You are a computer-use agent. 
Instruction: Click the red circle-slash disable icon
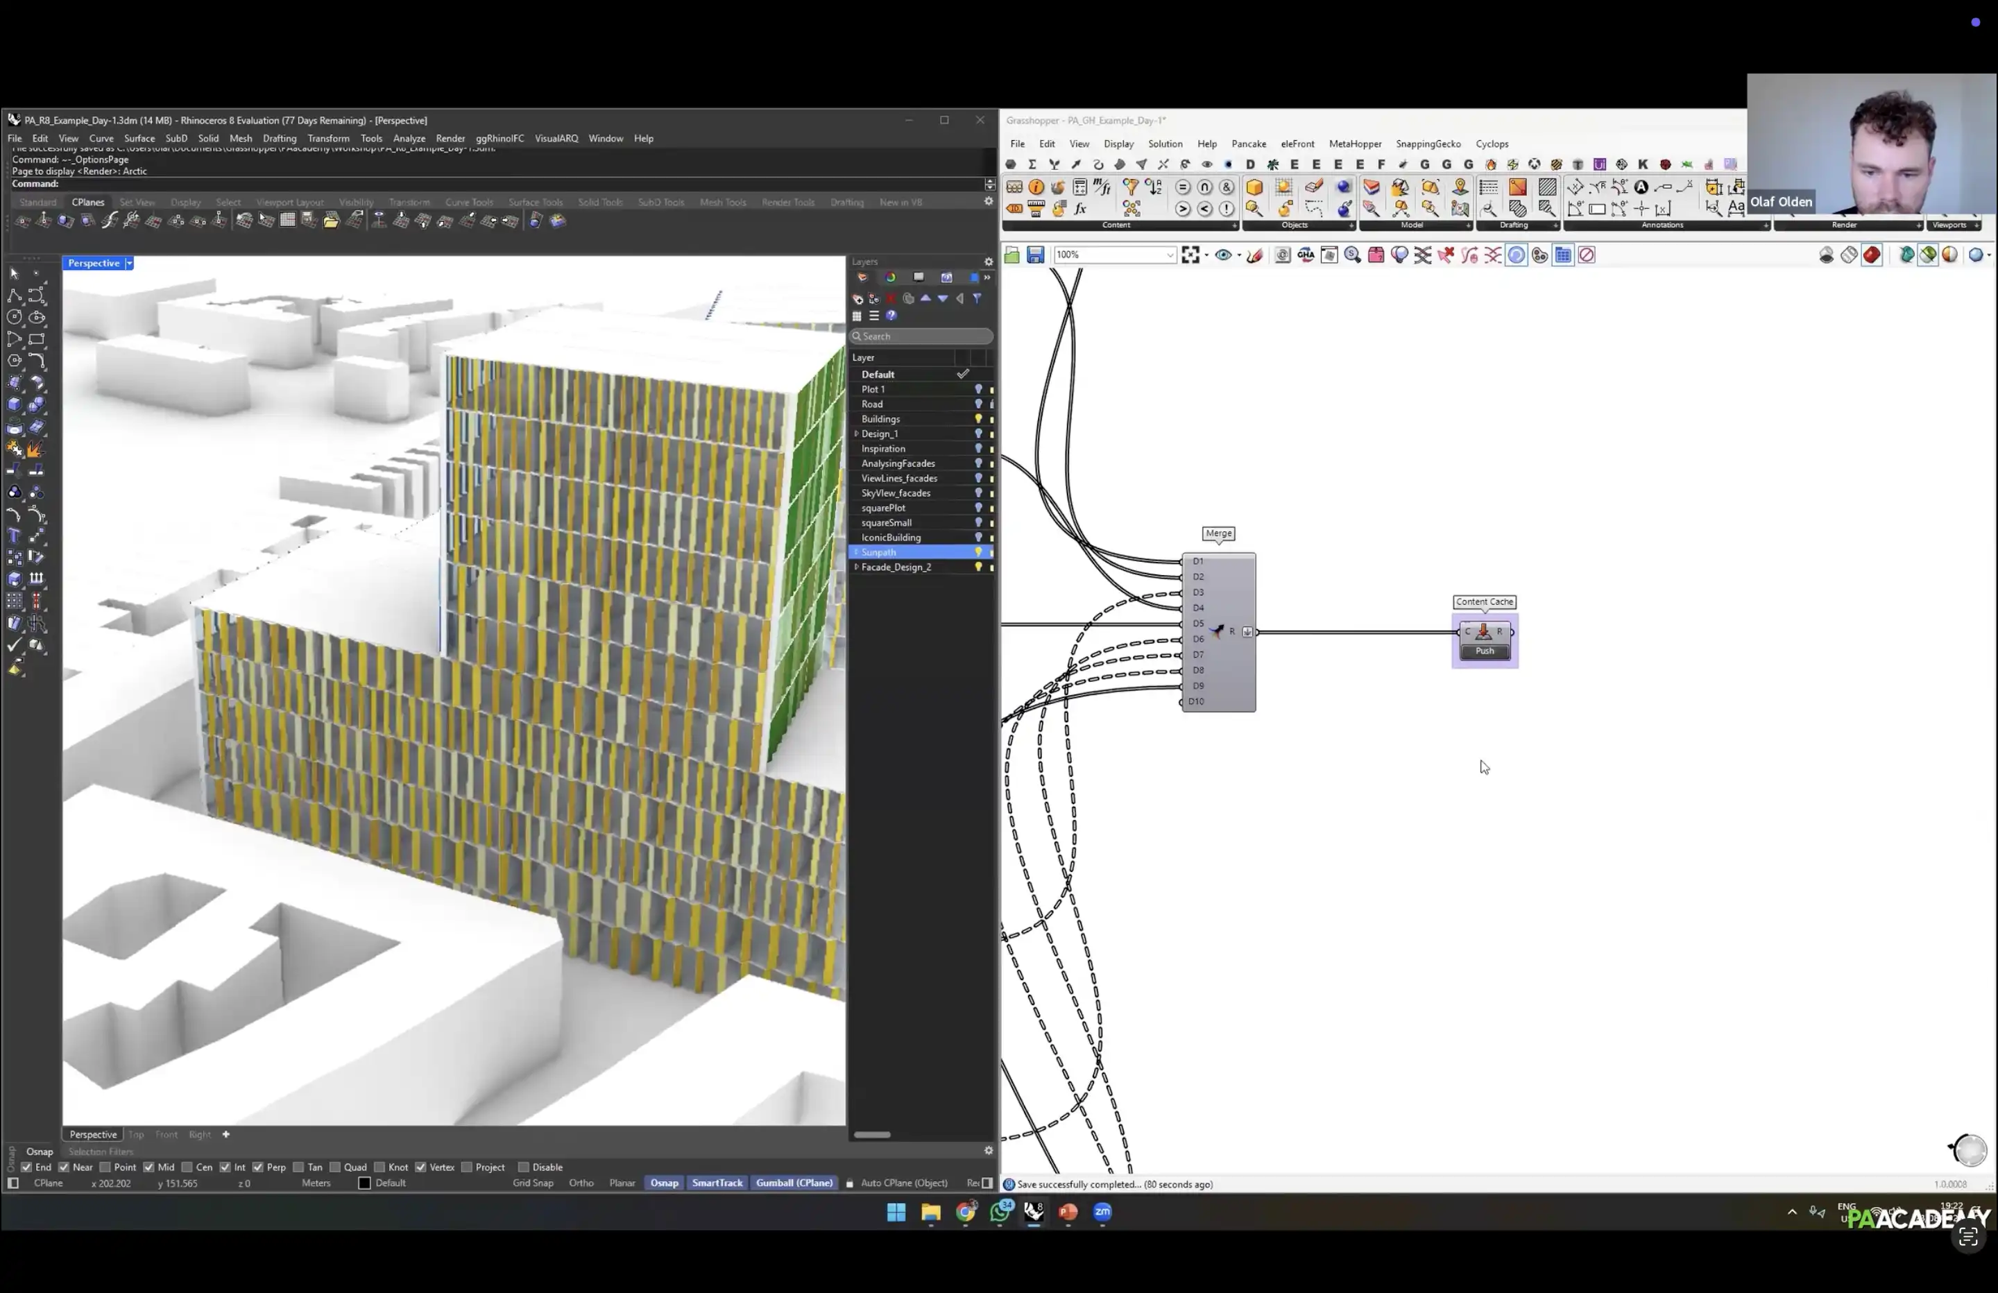[1587, 255]
